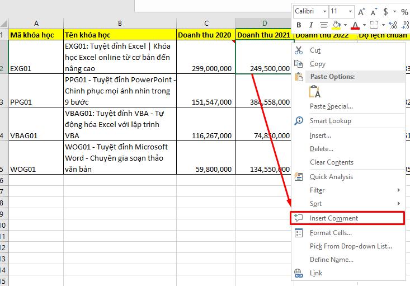This screenshot has width=410, height=286.
Task: Apply the red font color icon
Action: click(355, 25)
